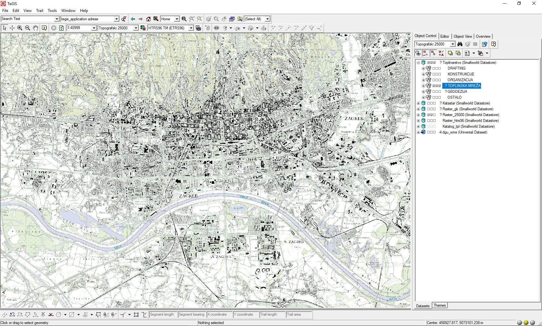Toggle first checkbox of Katastar datastore

click(429, 104)
